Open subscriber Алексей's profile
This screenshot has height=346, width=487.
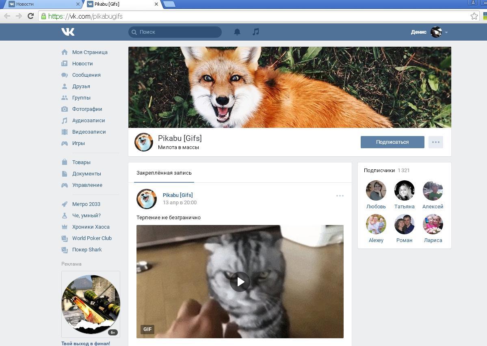(433, 190)
